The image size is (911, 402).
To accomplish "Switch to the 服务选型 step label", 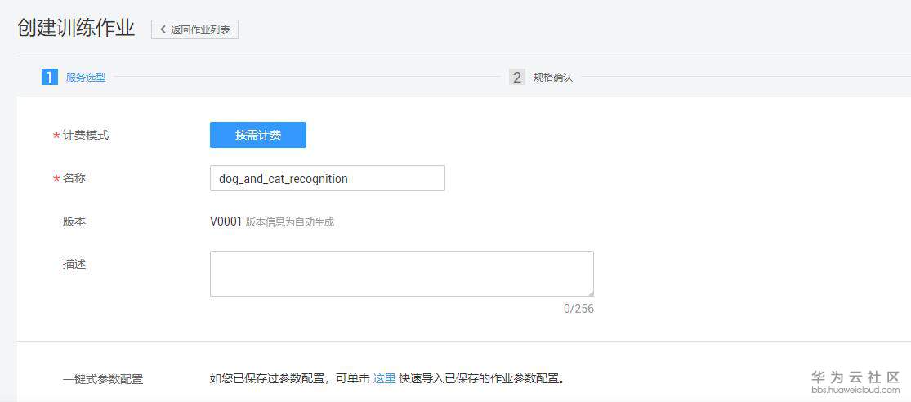I will click(86, 77).
